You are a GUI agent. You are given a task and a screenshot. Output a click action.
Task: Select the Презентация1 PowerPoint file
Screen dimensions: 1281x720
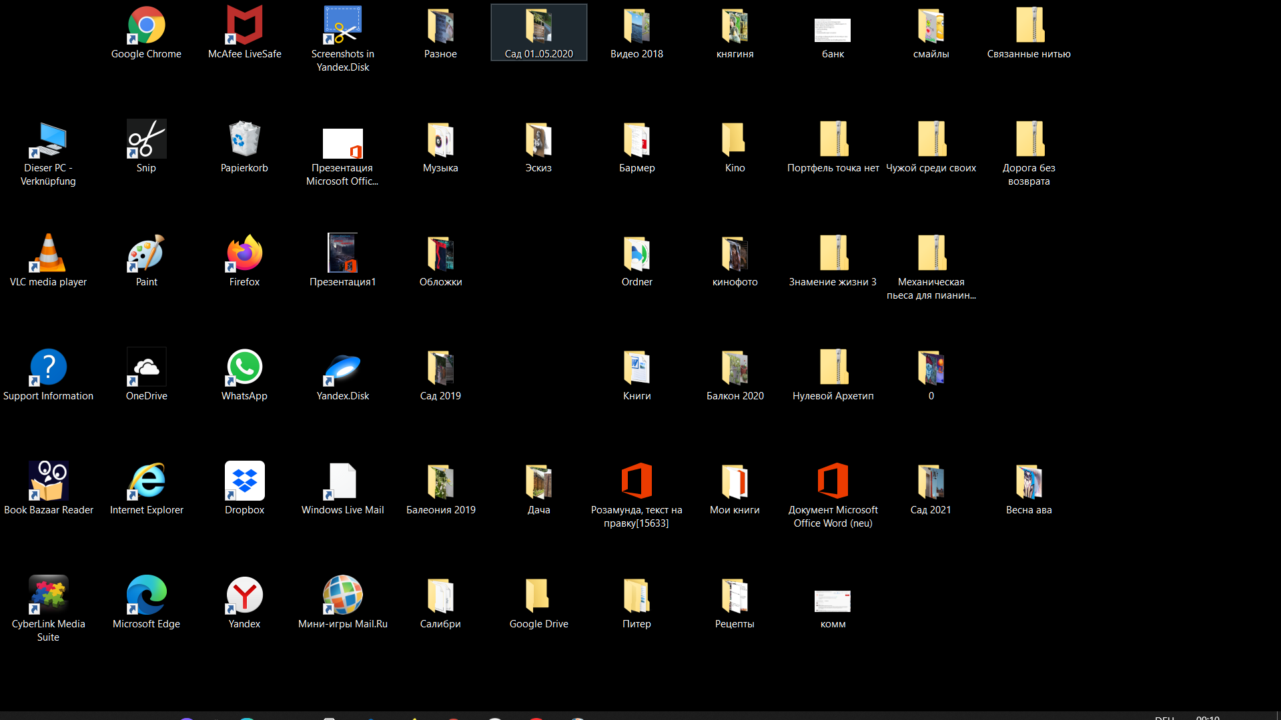[x=342, y=254]
